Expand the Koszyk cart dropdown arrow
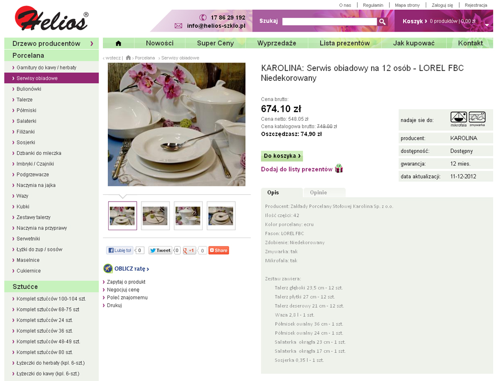This screenshot has height=381, width=504. pos(487,25)
